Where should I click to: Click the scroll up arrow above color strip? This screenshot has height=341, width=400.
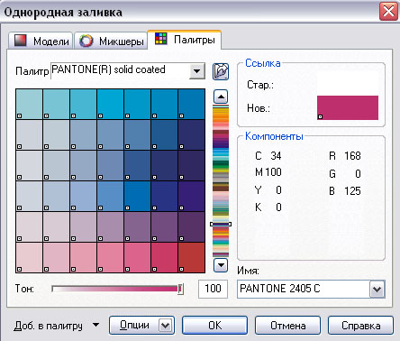tap(221, 97)
